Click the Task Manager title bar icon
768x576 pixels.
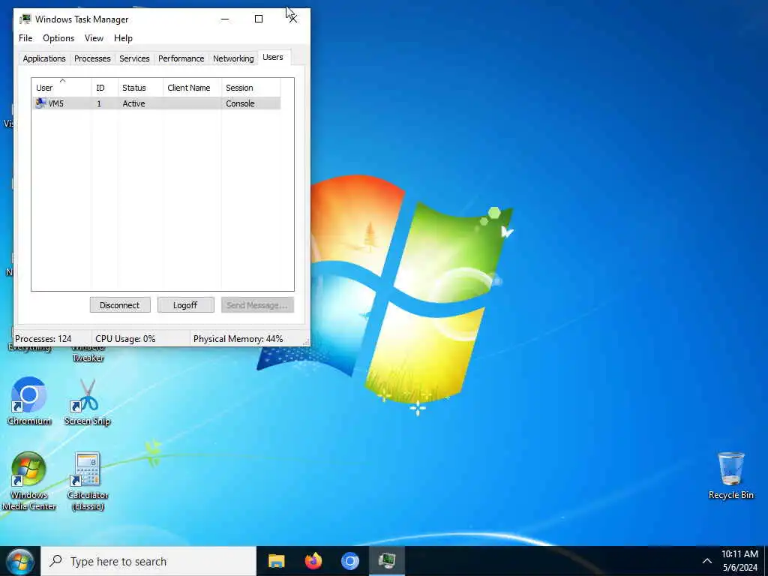[25, 19]
